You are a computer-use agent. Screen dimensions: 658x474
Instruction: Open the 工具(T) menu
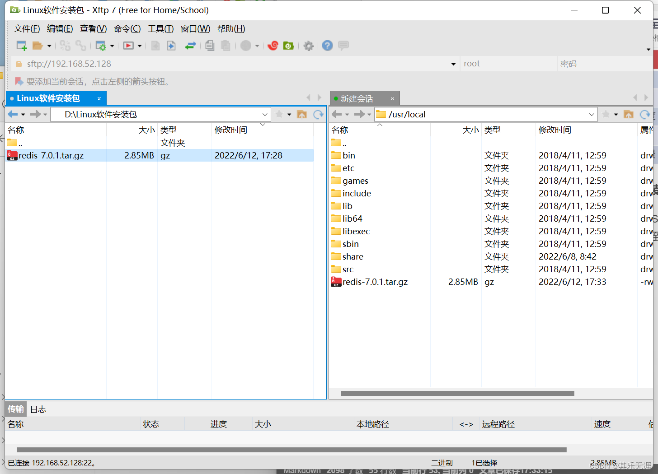point(161,29)
